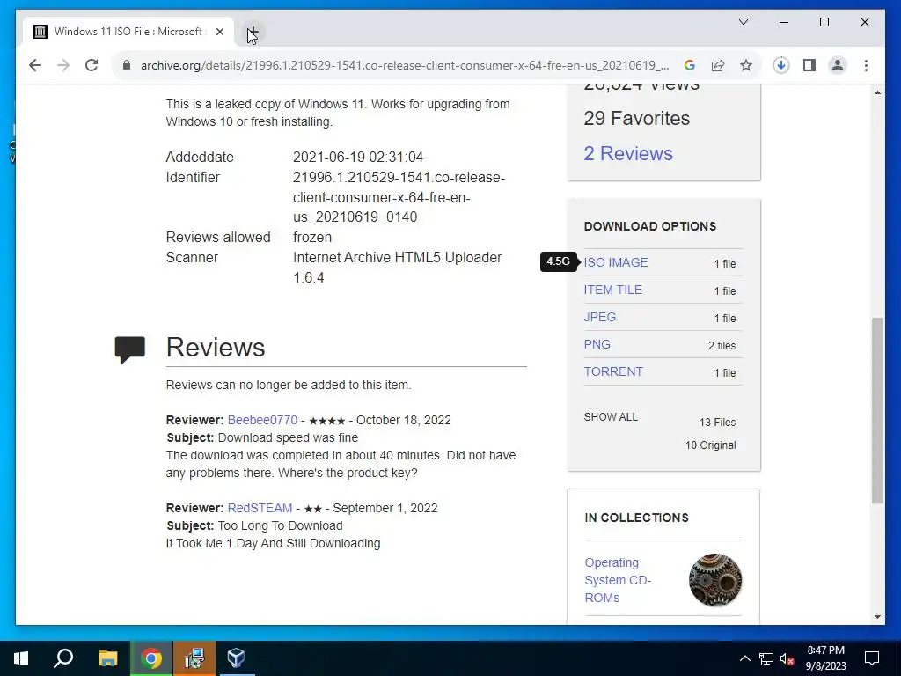Bookmark this page with the star icon
The height and width of the screenshot is (676, 901).
(746, 65)
